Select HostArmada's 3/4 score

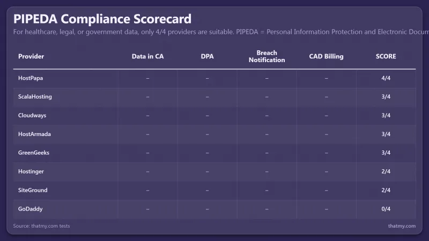coord(386,134)
